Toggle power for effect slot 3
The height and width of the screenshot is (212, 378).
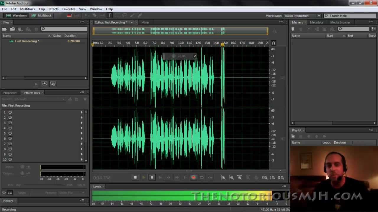pyautogui.click(x=10, y=123)
